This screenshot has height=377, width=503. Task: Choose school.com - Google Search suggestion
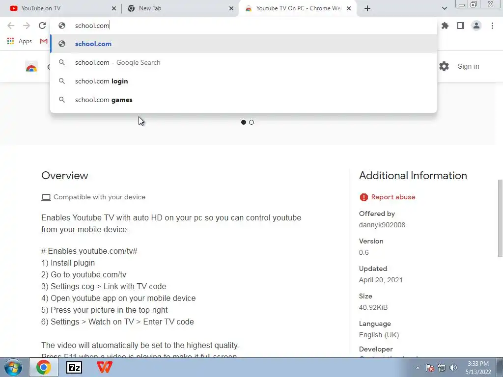244,62
